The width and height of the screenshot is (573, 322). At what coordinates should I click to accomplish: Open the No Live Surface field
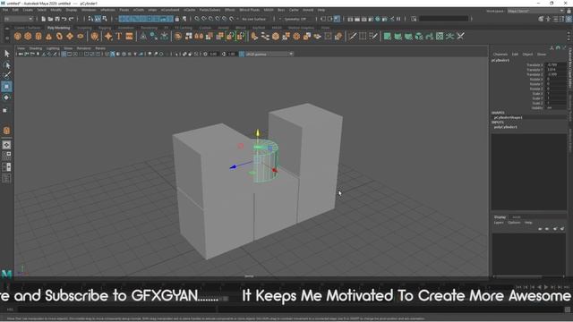(254, 19)
